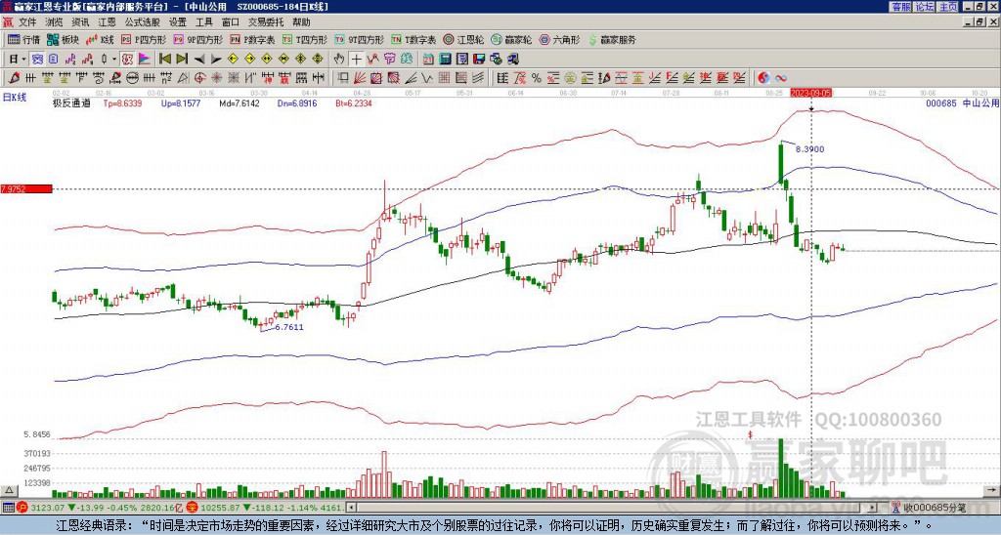Click the 日K线 chart label

tap(15, 98)
